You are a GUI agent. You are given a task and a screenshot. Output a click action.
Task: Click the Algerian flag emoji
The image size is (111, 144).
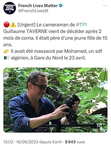(x=6, y=58)
